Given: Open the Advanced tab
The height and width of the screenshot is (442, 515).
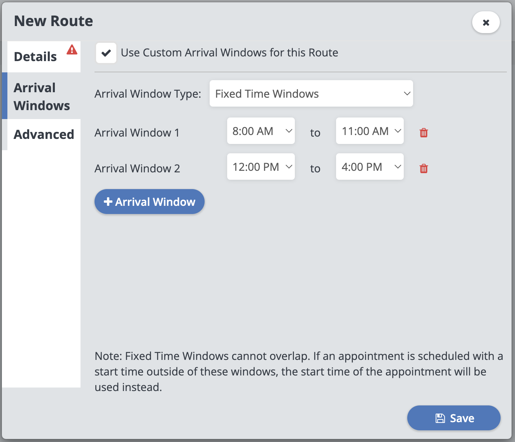Looking at the screenshot, I should (44, 135).
